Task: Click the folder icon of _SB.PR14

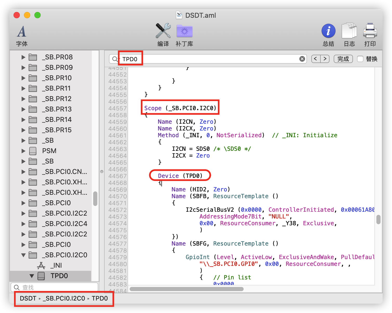Action: coord(33,120)
